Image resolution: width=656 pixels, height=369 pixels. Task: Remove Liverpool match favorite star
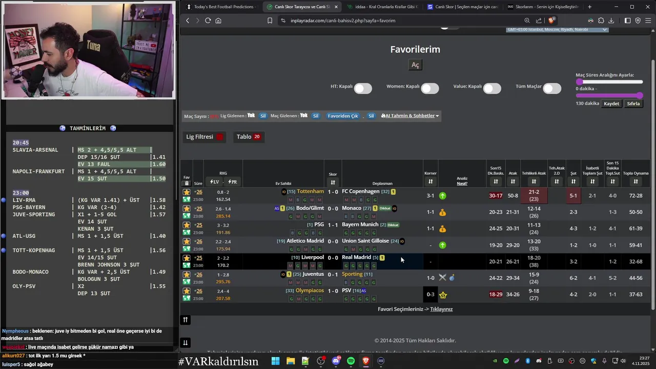click(x=187, y=258)
